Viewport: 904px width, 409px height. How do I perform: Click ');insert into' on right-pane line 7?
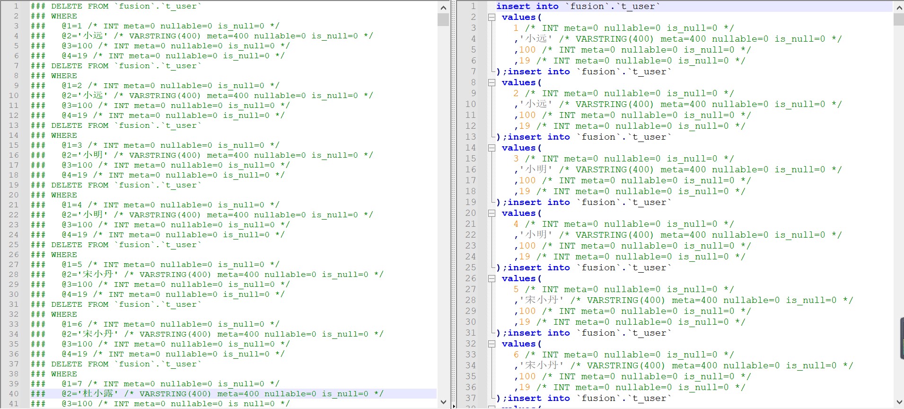[533, 71]
